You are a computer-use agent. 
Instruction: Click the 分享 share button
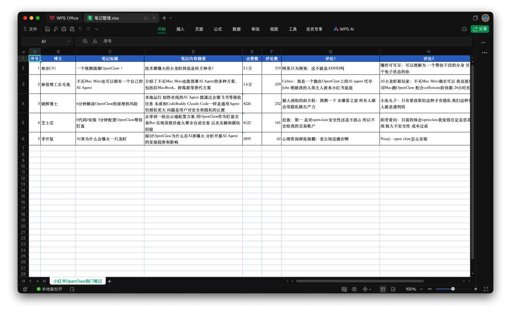pos(479,29)
